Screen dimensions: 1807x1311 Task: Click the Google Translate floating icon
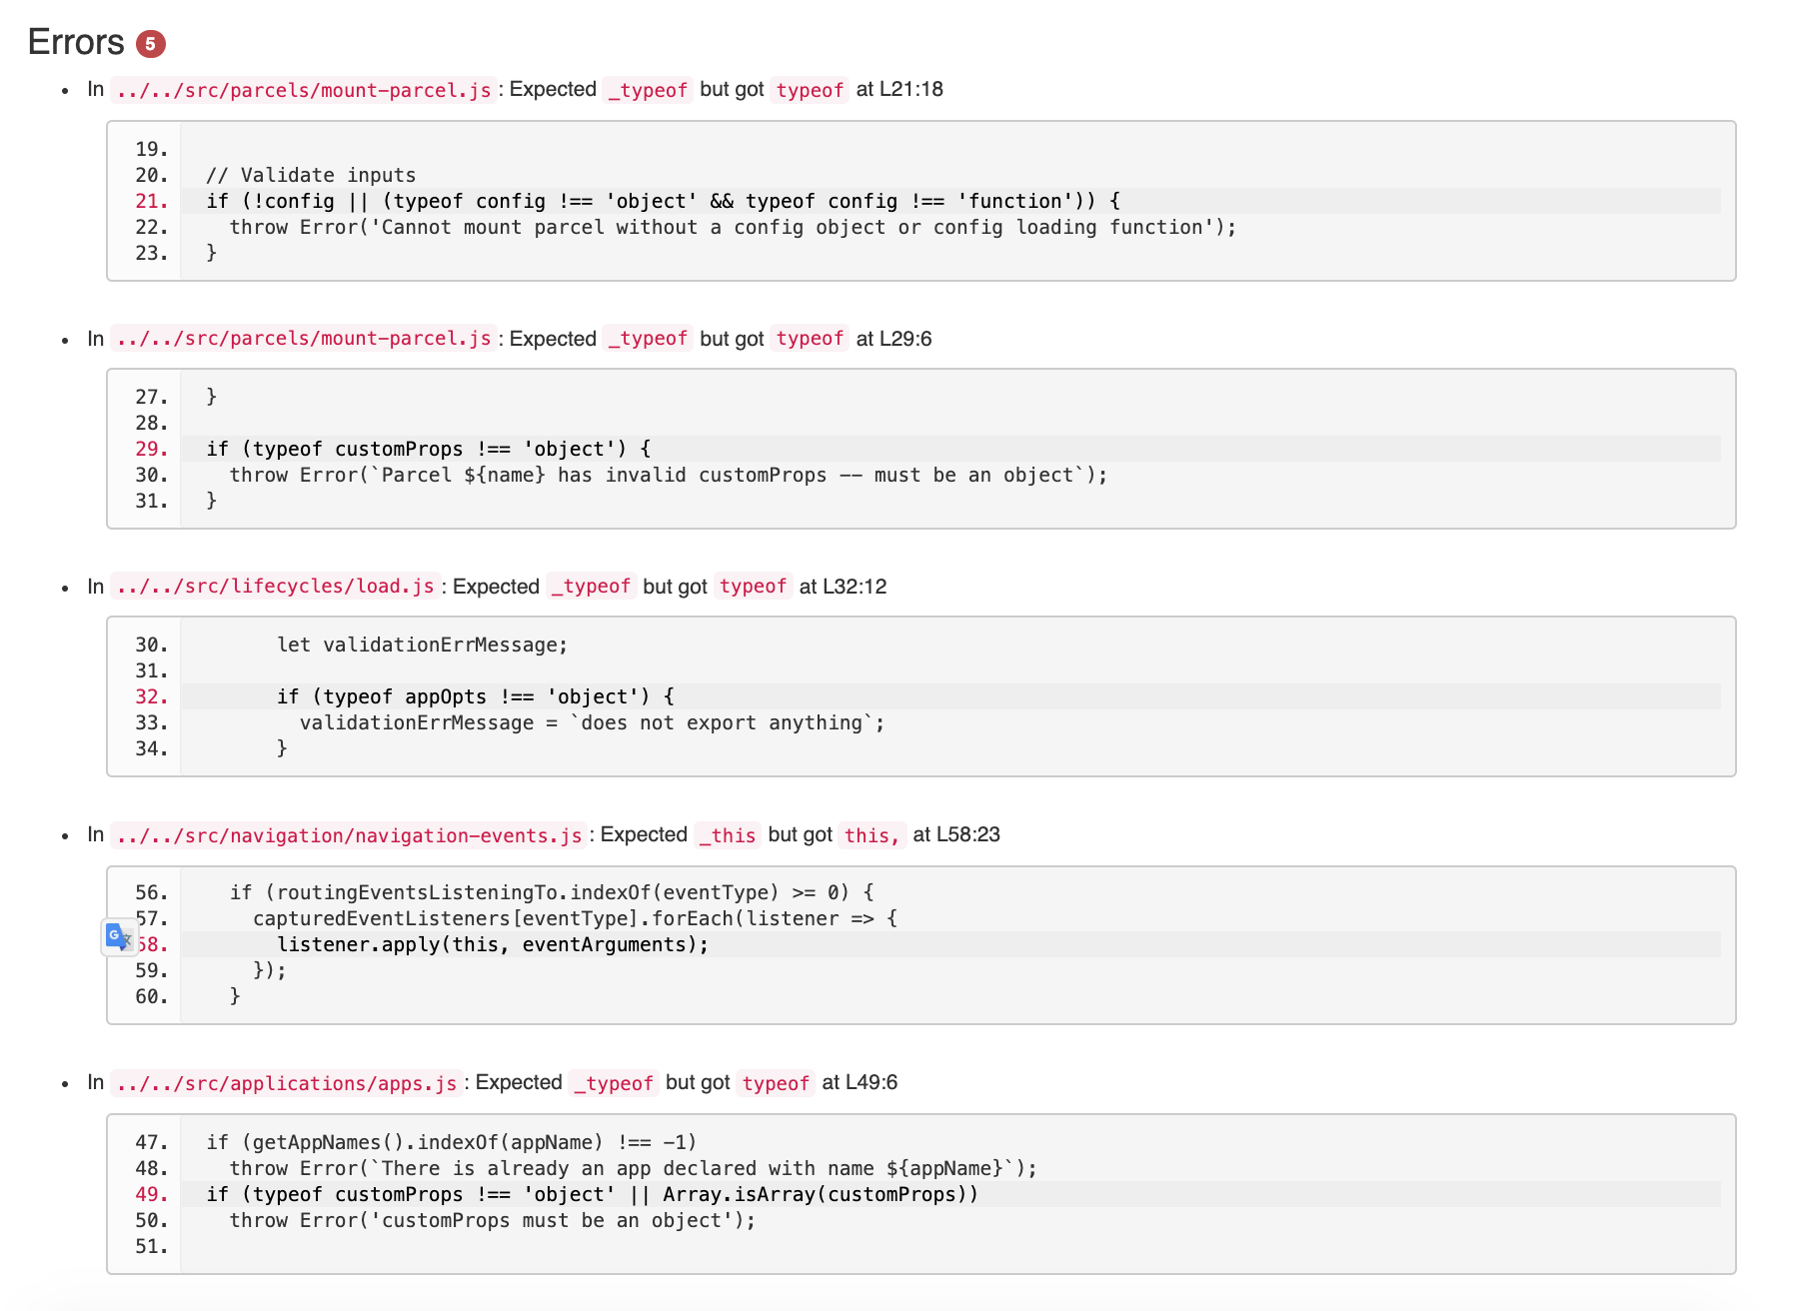(x=119, y=937)
